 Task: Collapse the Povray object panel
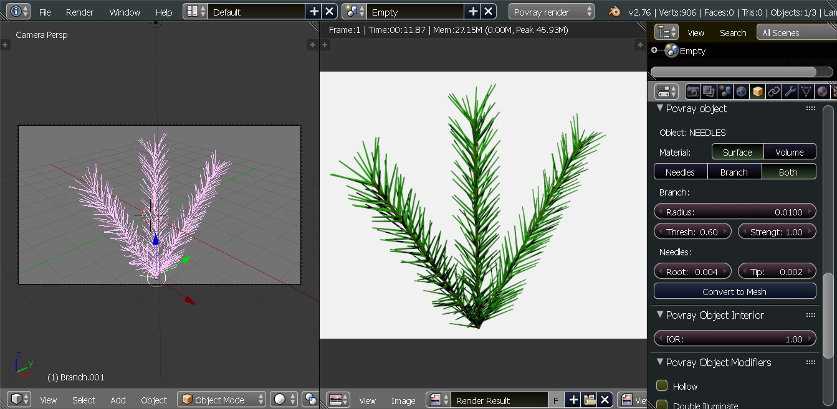pos(661,108)
